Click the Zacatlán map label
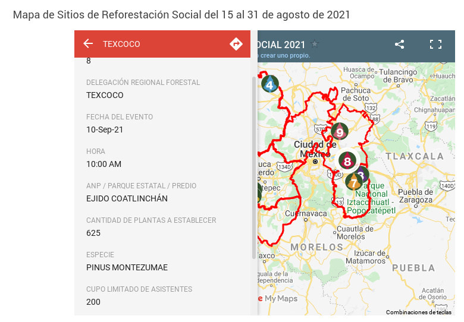This screenshot has height=322, width=464. click(443, 99)
